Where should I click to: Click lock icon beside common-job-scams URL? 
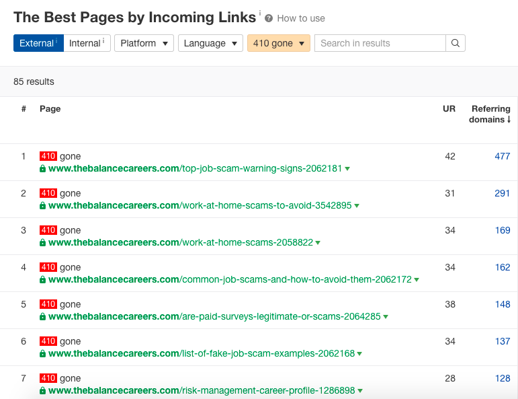42,280
